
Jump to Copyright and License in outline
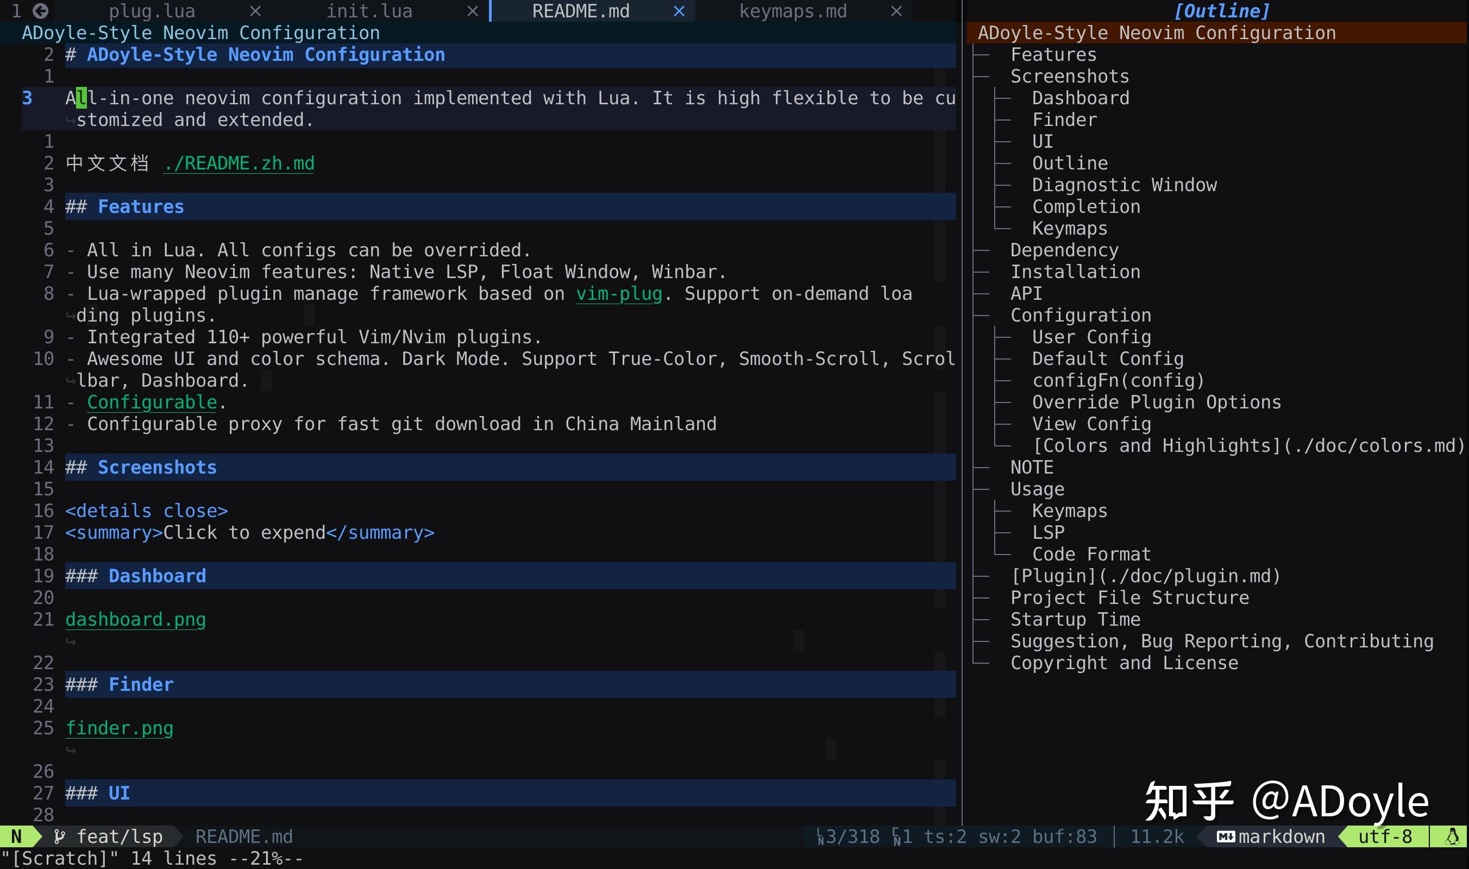pos(1124,663)
